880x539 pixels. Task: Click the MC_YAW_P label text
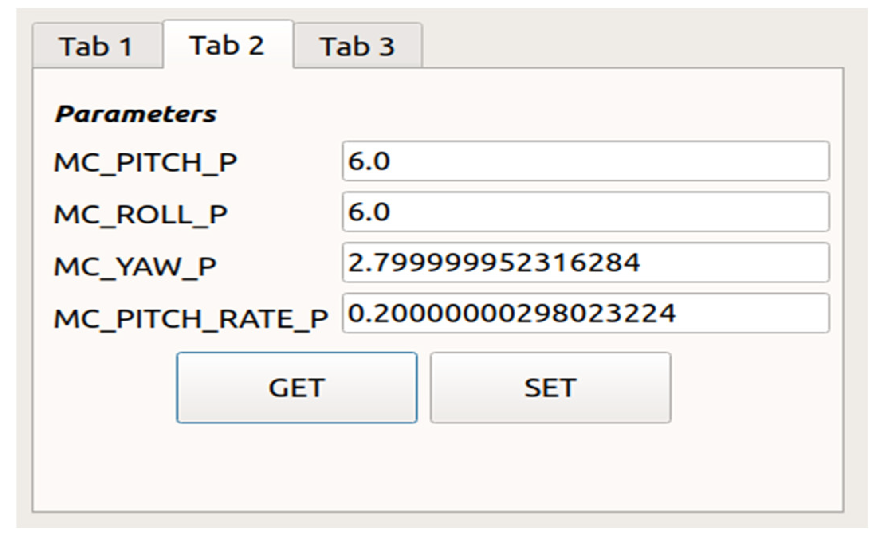[135, 266]
